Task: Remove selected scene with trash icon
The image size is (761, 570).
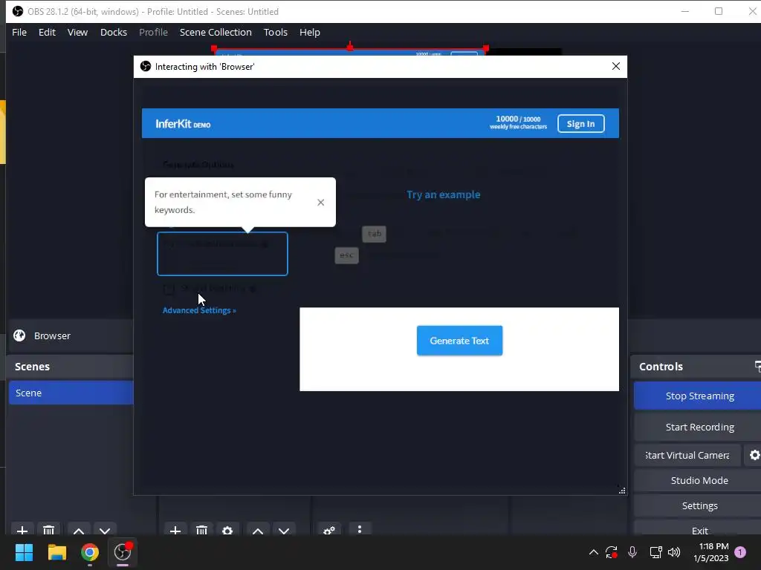Action: click(48, 530)
